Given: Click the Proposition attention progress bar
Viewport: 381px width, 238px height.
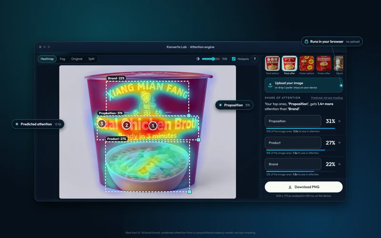Looking at the screenshot, I should pos(301,128).
